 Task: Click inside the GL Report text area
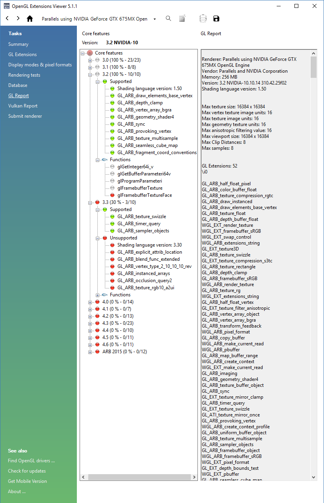point(255,265)
